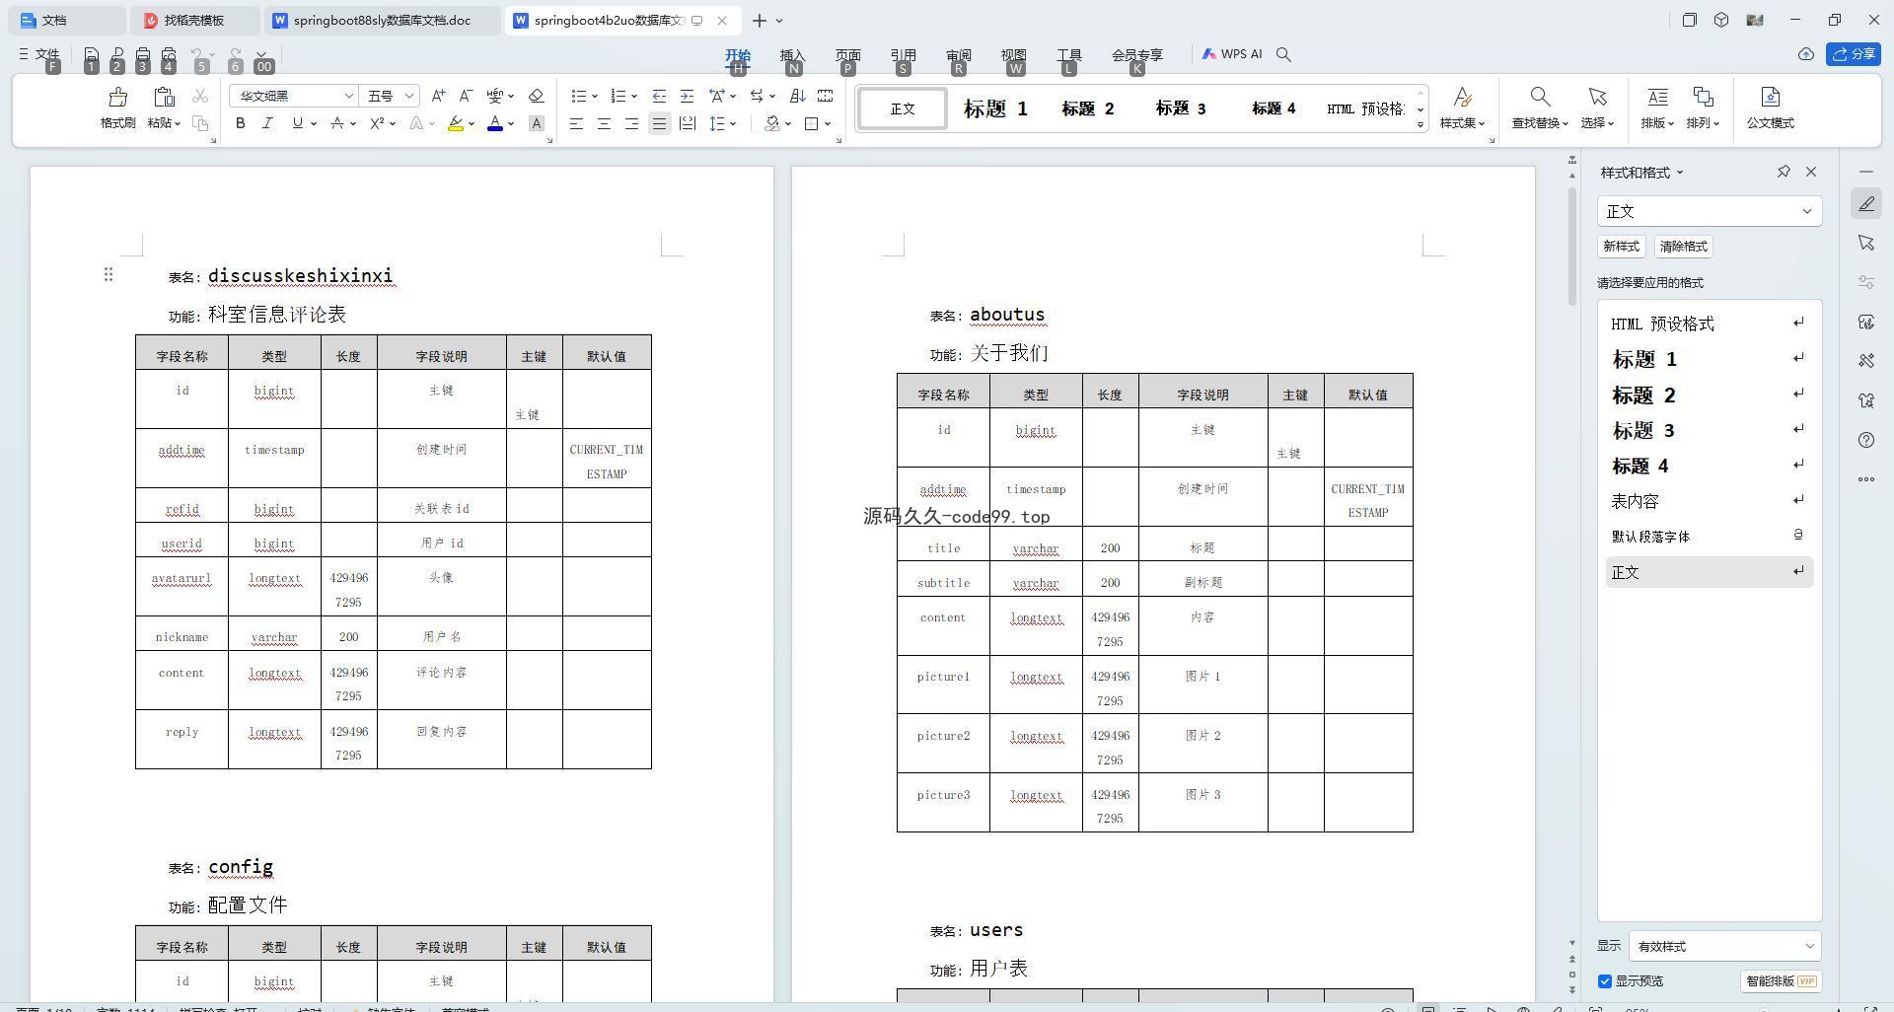Open the Show (显示) filter dropdown 有效样式
Screen dimensions: 1894x1012
click(1724, 946)
